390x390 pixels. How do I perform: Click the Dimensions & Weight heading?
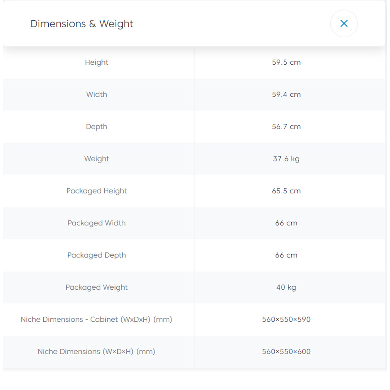[82, 24]
